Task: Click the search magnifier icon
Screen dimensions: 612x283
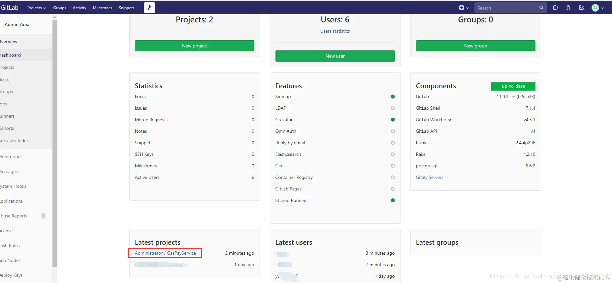Action: pos(541,8)
